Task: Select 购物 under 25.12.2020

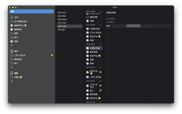Action: [x=94, y=64]
